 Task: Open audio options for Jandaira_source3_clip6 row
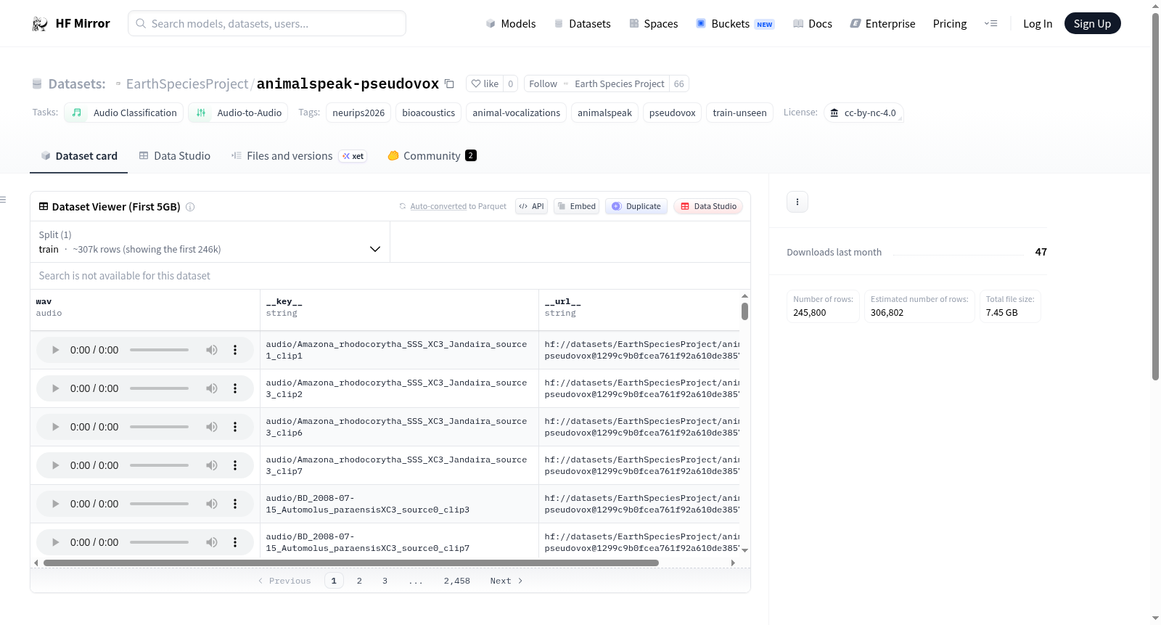(235, 427)
